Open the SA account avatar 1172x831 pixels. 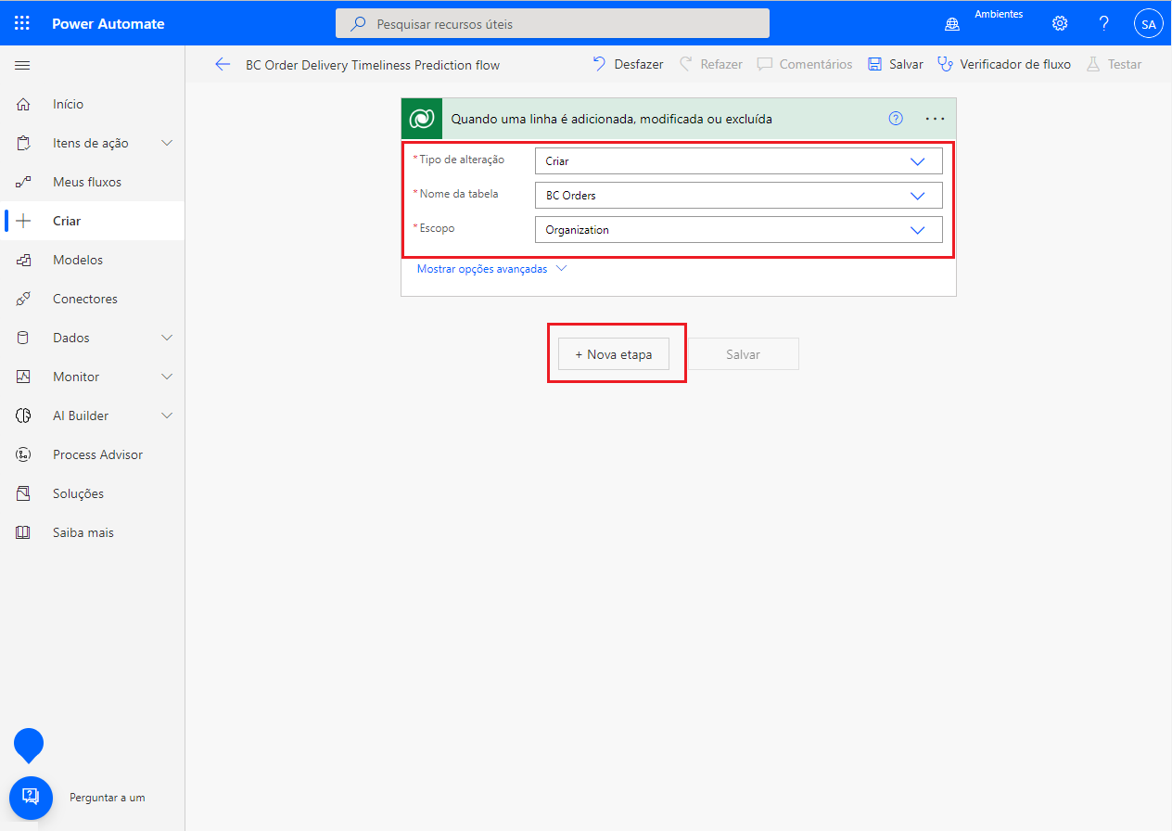coord(1148,24)
